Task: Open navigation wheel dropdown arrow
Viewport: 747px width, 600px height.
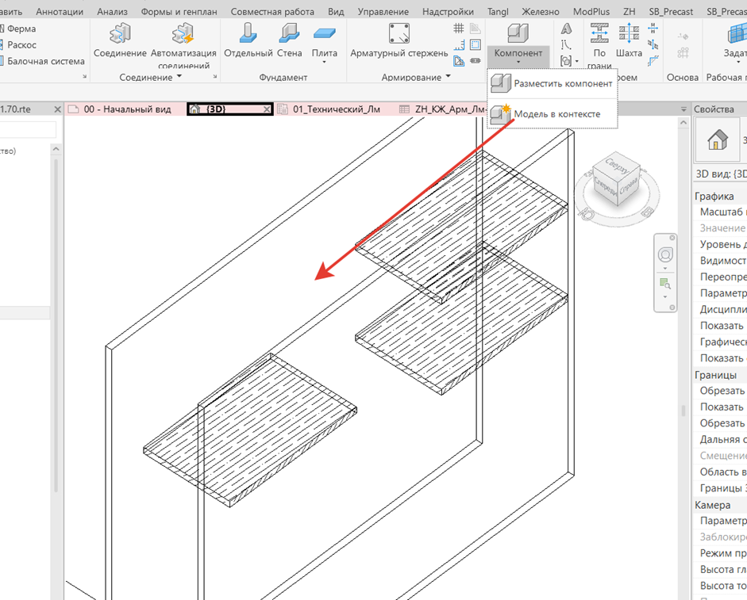Action: click(x=665, y=269)
